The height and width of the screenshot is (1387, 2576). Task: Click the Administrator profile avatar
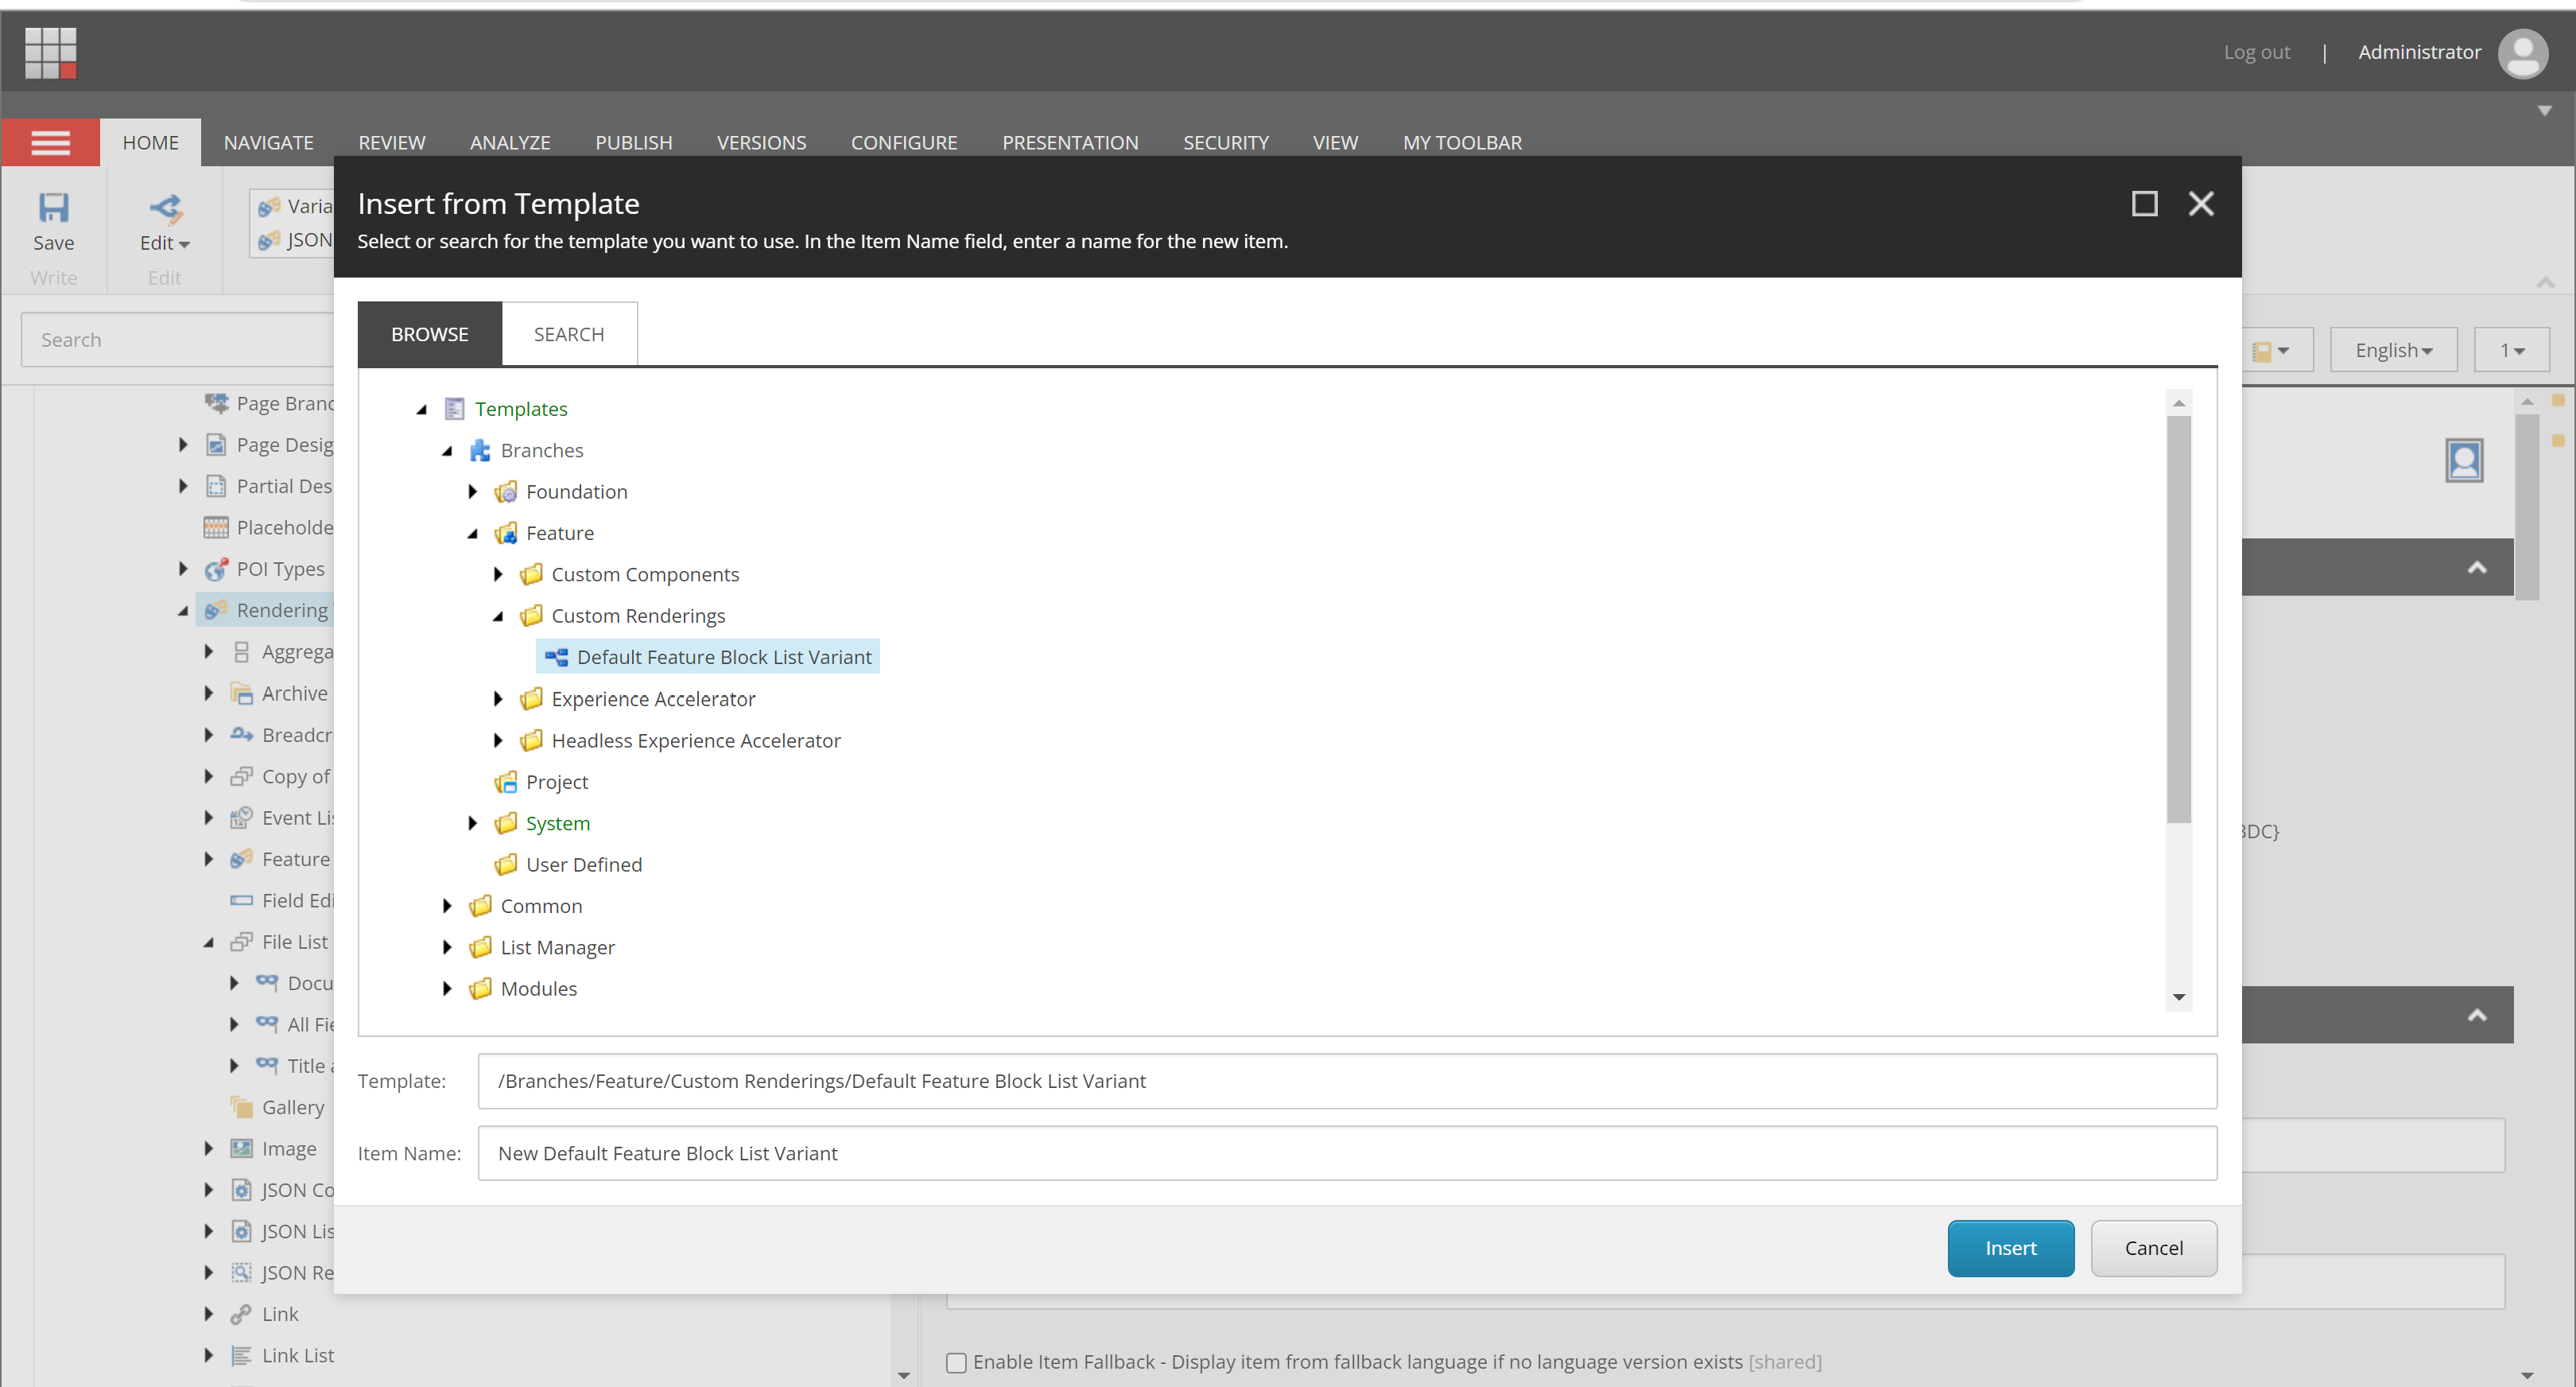pos(2521,53)
